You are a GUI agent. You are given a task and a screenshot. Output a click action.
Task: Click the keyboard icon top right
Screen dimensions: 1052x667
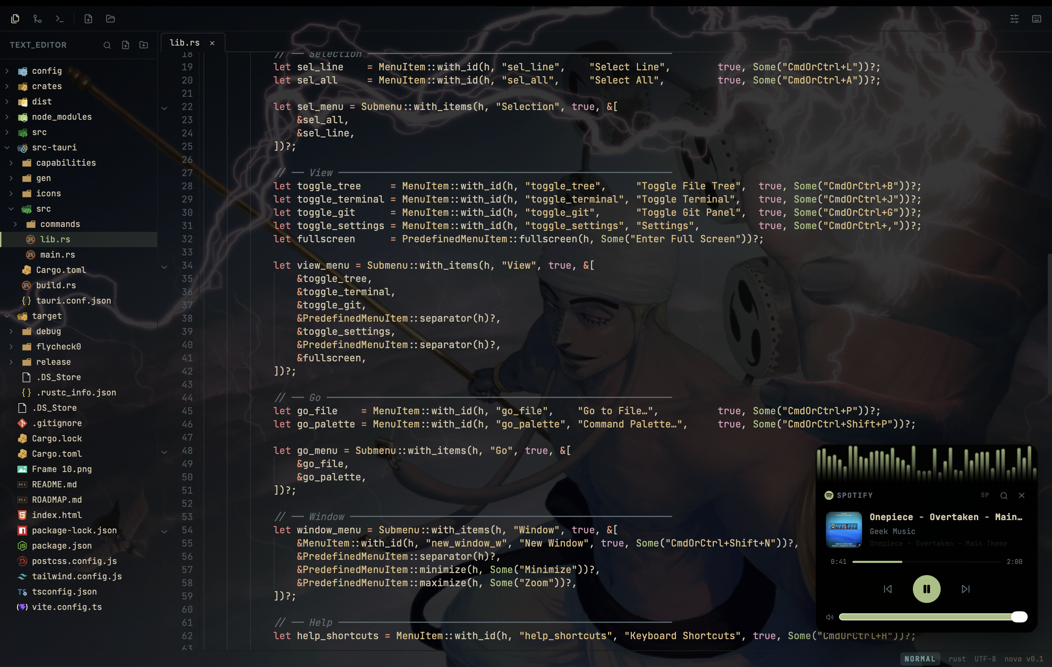pyautogui.click(x=1036, y=19)
